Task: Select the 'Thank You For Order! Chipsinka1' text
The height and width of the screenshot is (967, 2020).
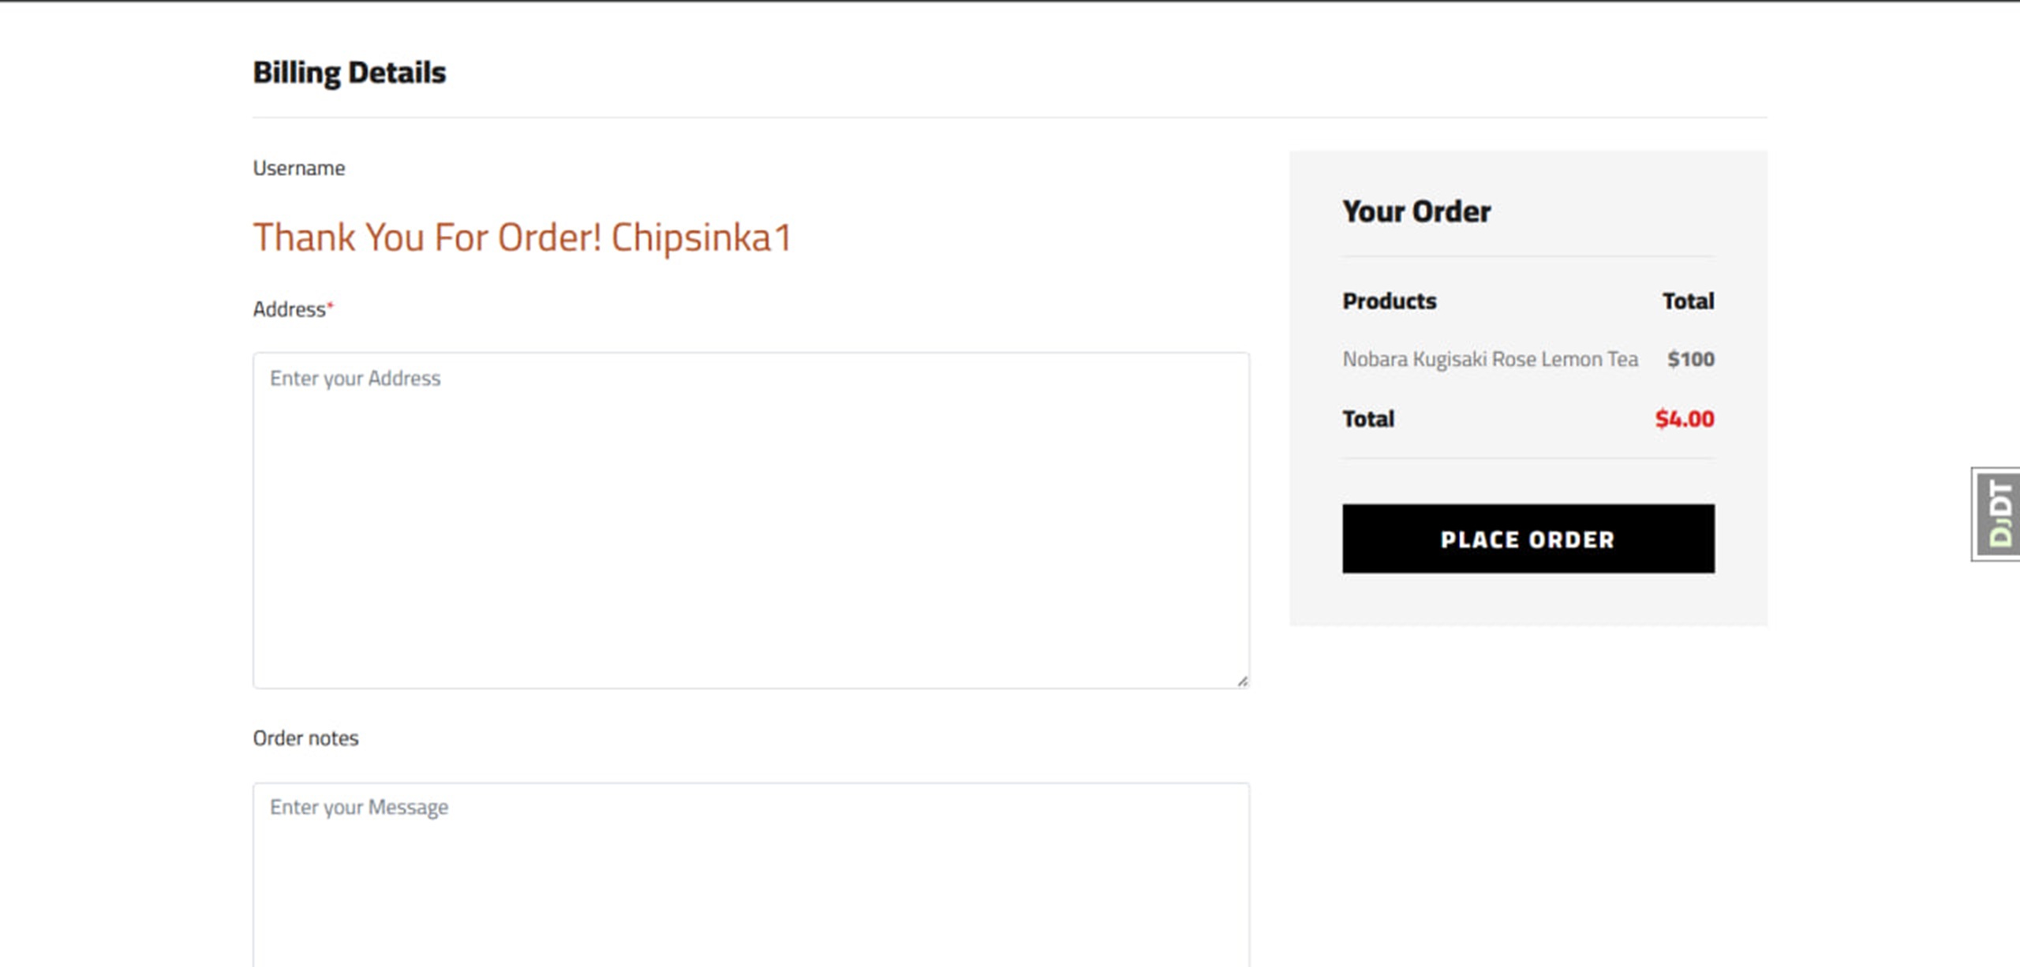Action: pos(522,237)
